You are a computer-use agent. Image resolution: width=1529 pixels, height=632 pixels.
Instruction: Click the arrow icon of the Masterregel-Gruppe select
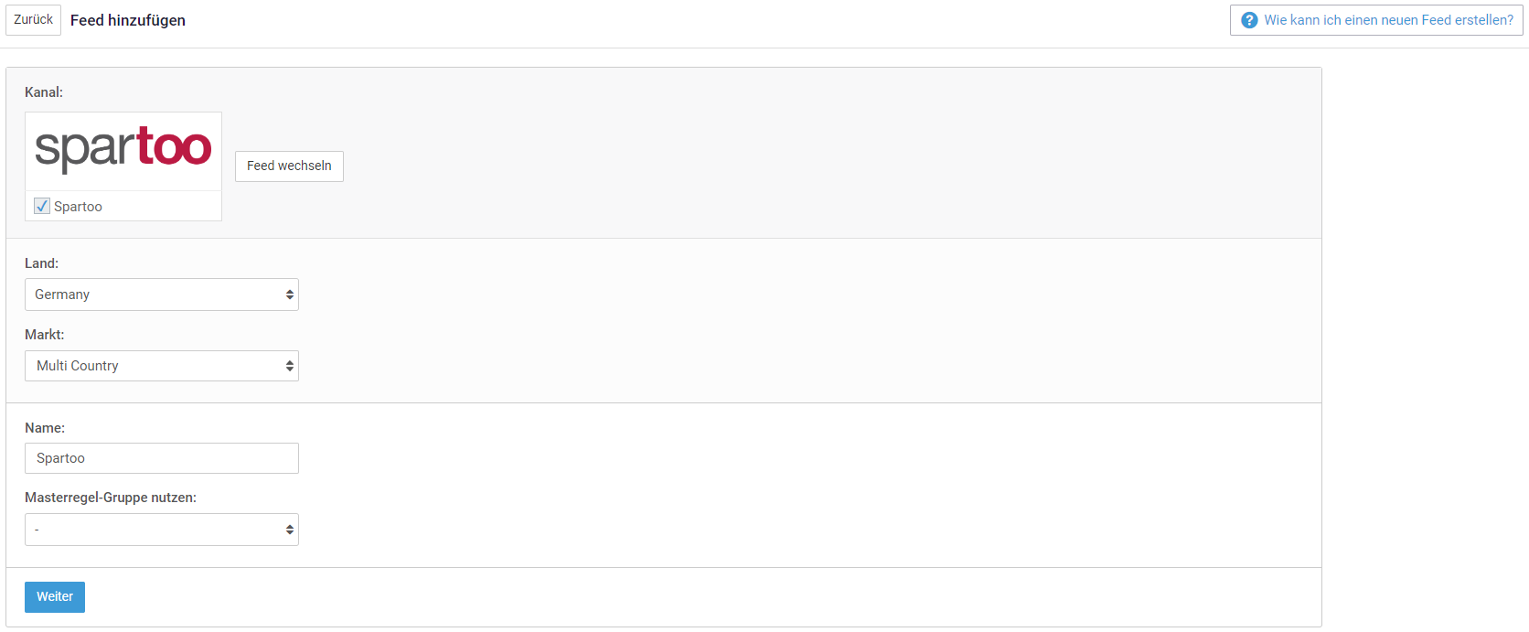pyautogui.click(x=290, y=530)
